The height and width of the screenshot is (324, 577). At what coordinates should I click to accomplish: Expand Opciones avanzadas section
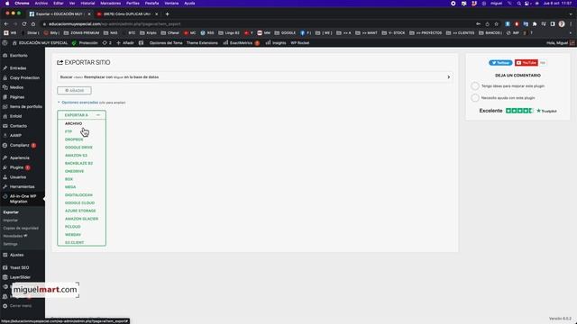point(80,103)
